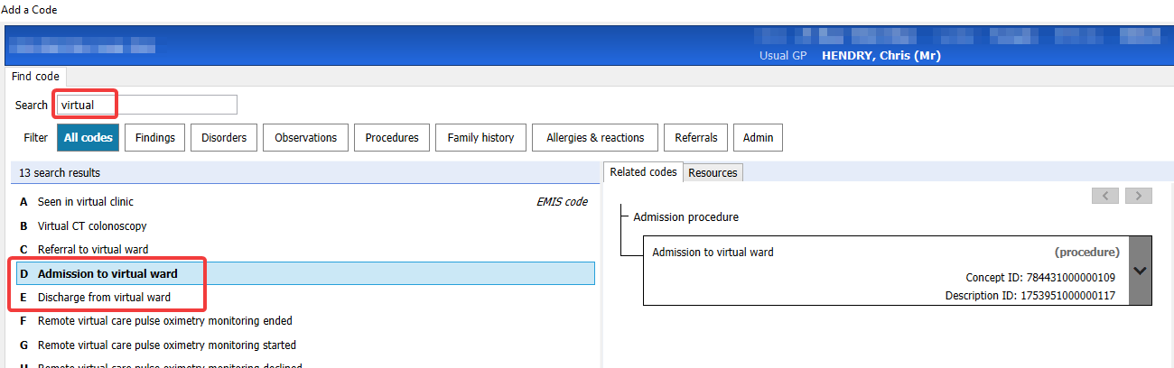
Task: Filter by Observations
Action: [305, 138]
